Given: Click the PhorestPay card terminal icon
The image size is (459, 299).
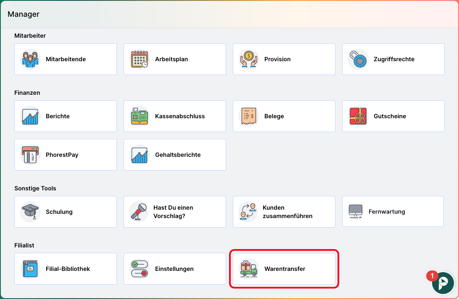Looking at the screenshot, I should coord(30,155).
